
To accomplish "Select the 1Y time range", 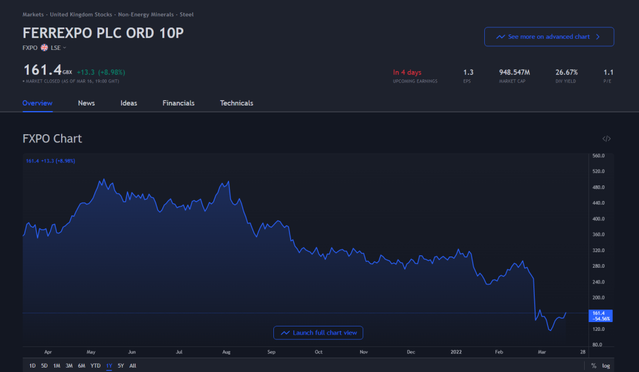I will point(109,366).
